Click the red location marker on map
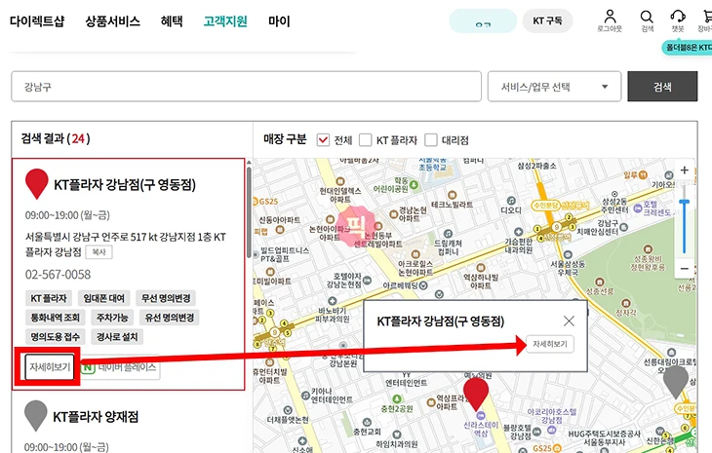 coord(476,395)
